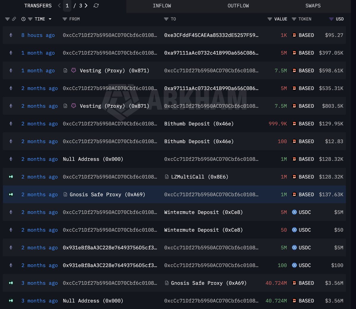
Task: Open the '8 hours ago' transaction link
Action: tap(38, 35)
